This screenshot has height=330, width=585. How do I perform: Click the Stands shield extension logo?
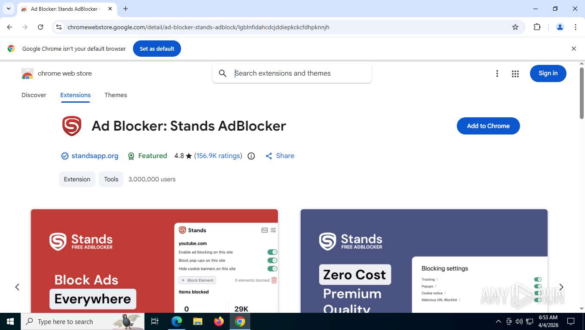(x=72, y=126)
